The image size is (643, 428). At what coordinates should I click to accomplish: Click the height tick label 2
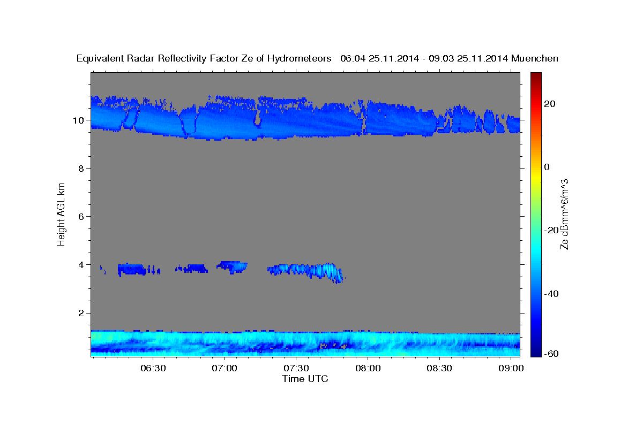click(x=82, y=313)
